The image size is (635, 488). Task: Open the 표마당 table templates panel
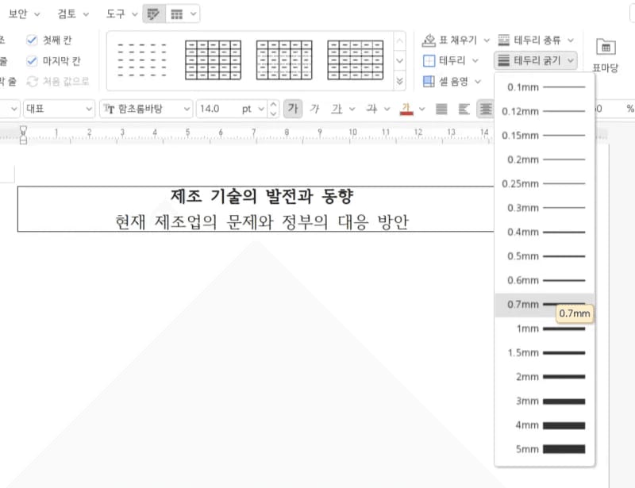point(606,49)
